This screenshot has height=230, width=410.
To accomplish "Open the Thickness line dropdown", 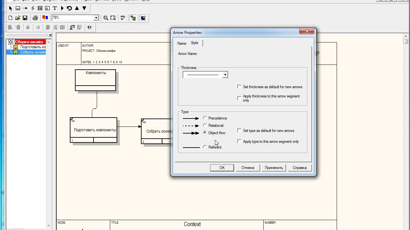I will pos(225,75).
